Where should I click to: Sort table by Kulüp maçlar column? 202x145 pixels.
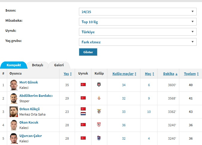coord(124,74)
